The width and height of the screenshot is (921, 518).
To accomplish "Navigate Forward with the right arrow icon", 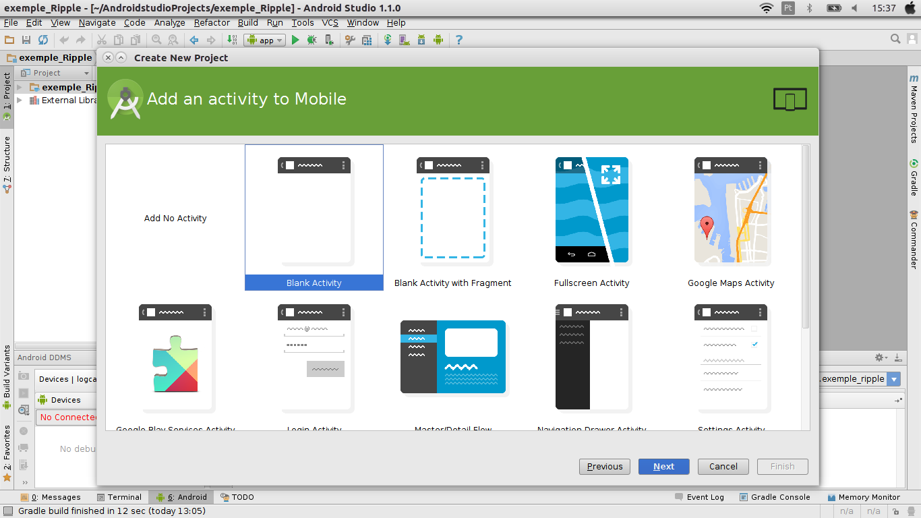I will click(211, 40).
